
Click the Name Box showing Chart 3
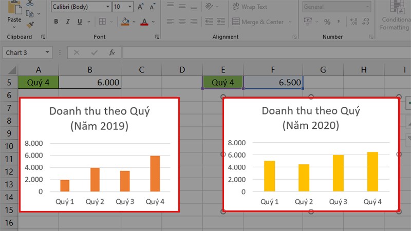[x=23, y=53]
